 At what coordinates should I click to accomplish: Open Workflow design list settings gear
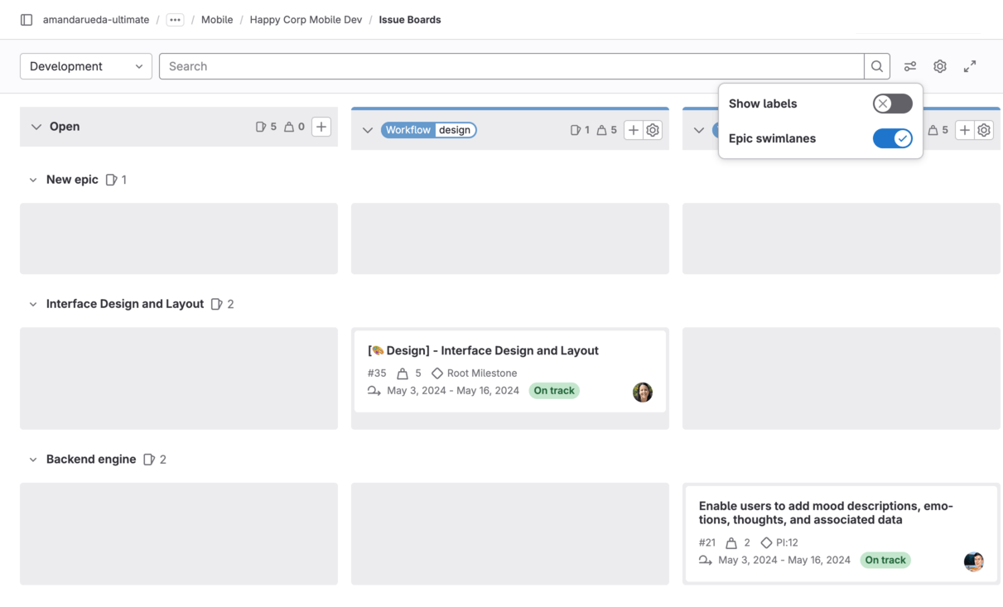653,130
